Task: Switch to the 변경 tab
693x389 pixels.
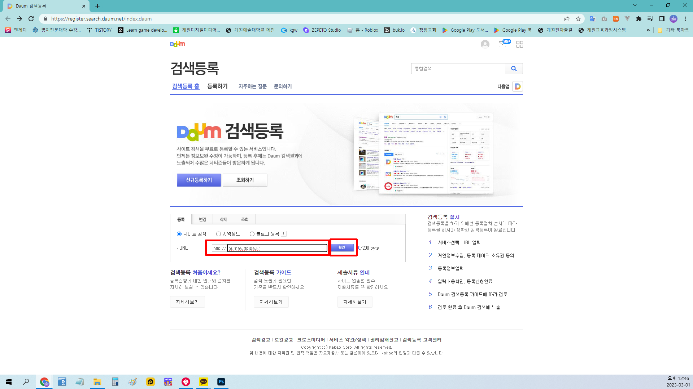Action: pos(202,219)
